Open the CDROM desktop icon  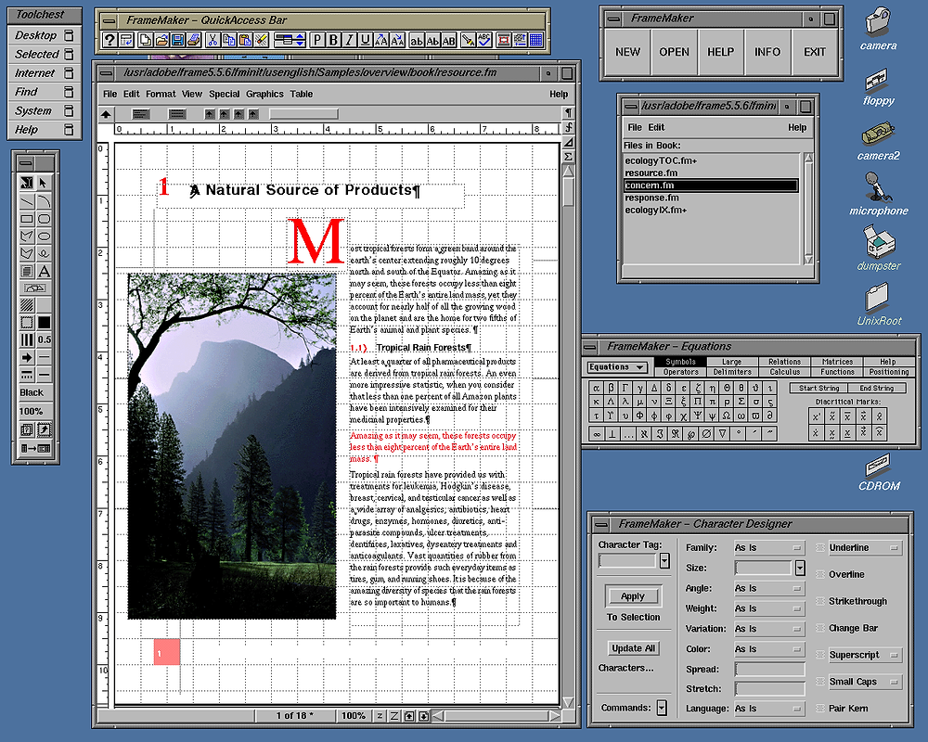(879, 473)
